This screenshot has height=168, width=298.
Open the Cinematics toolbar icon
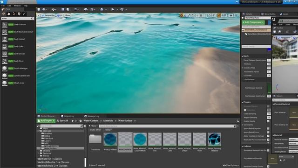tap(92, 9)
